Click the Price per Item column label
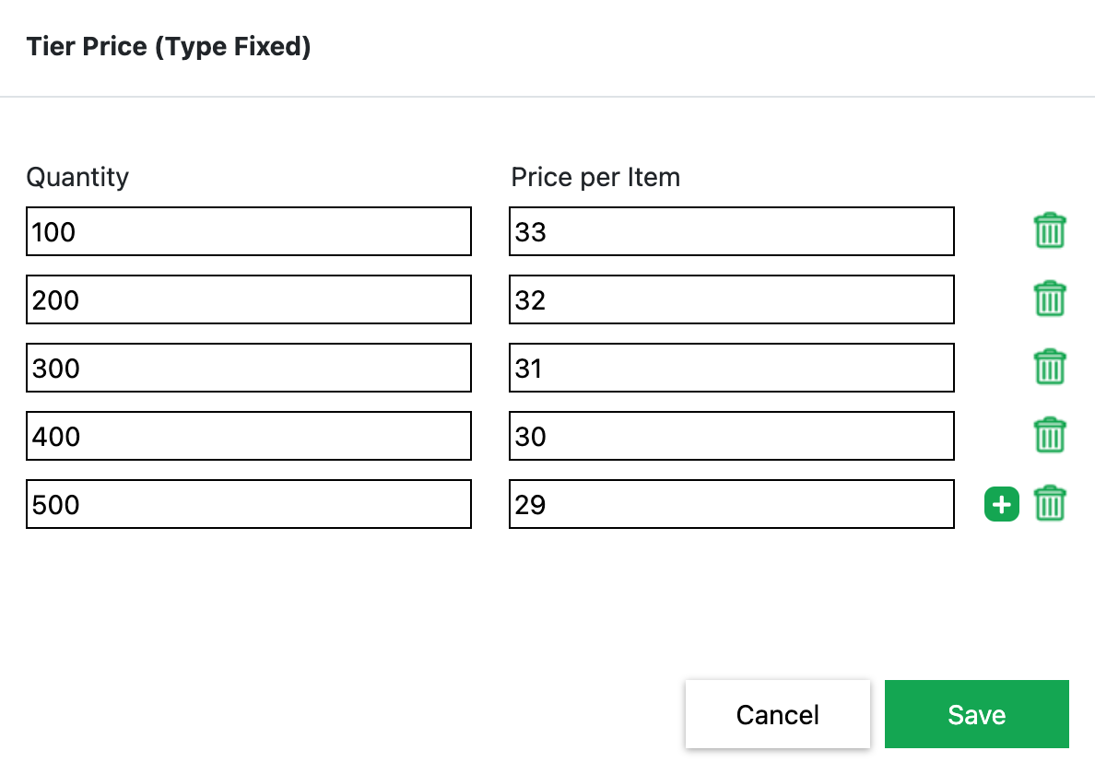The height and width of the screenshot is (774, 1095). 595,177
